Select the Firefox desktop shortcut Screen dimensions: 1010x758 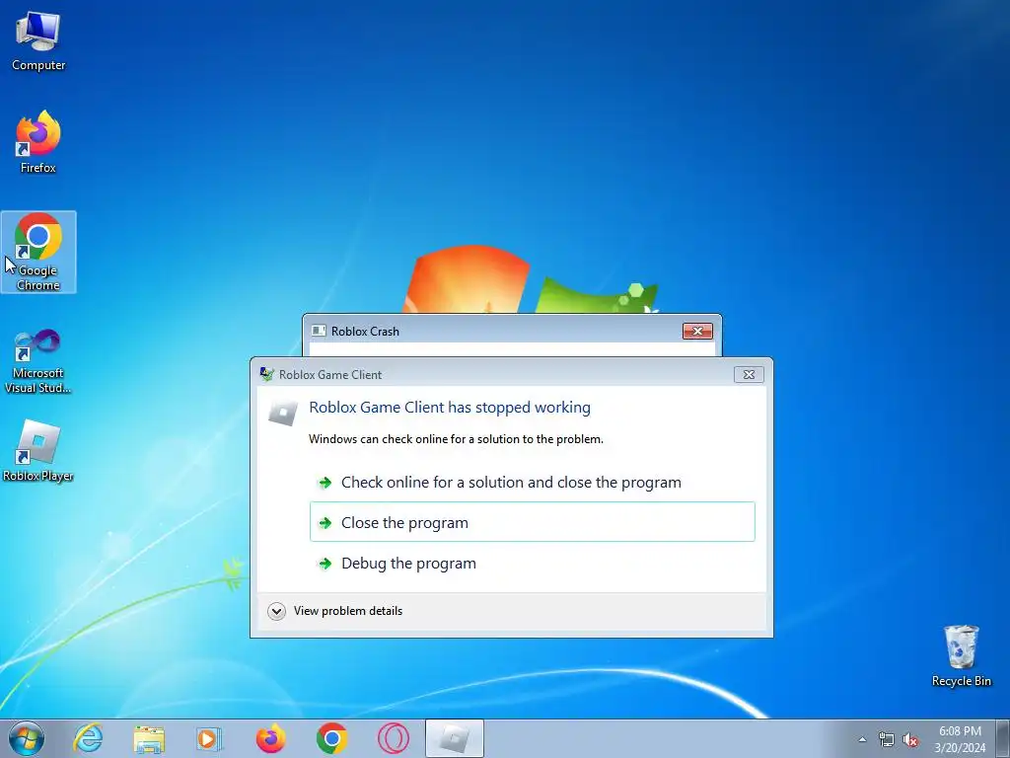[38, 142]
